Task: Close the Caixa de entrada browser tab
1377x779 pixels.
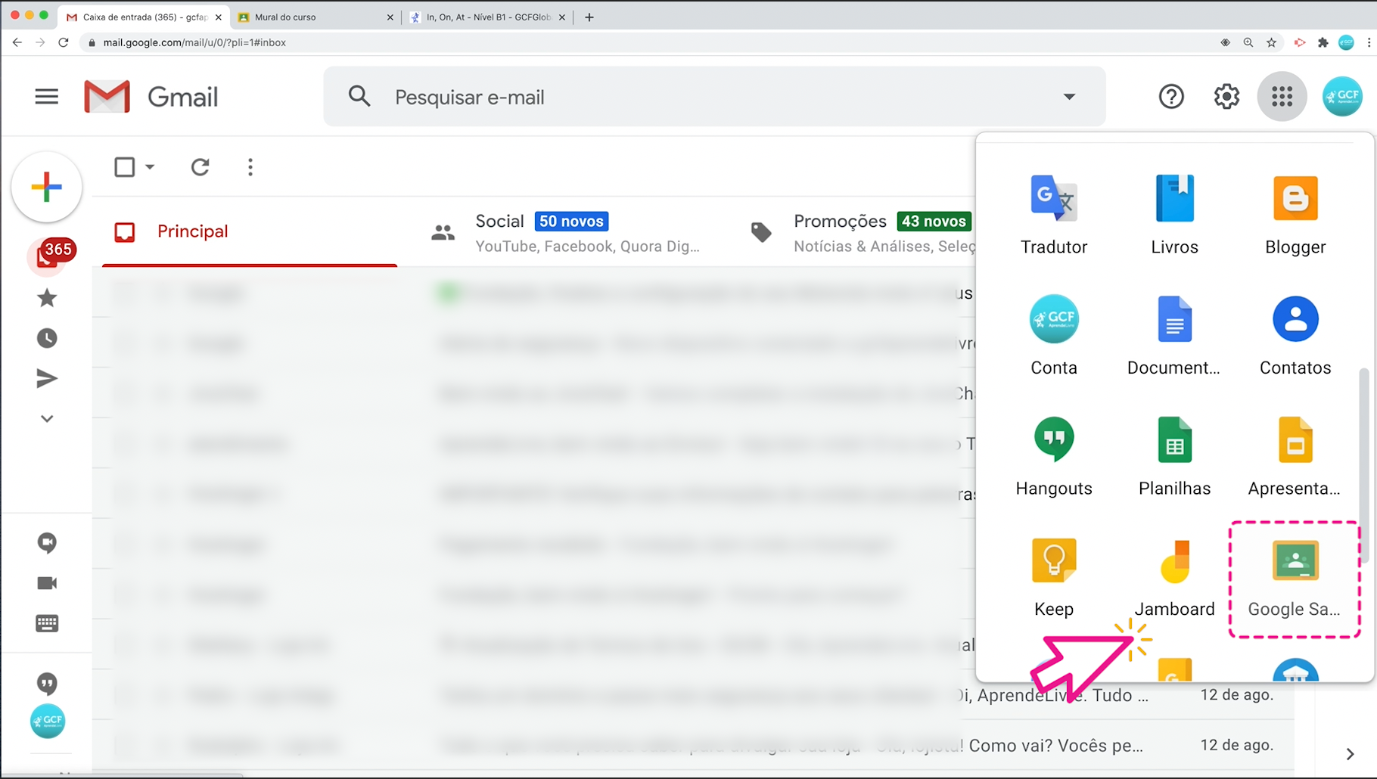Action: (x=218, y=17)
